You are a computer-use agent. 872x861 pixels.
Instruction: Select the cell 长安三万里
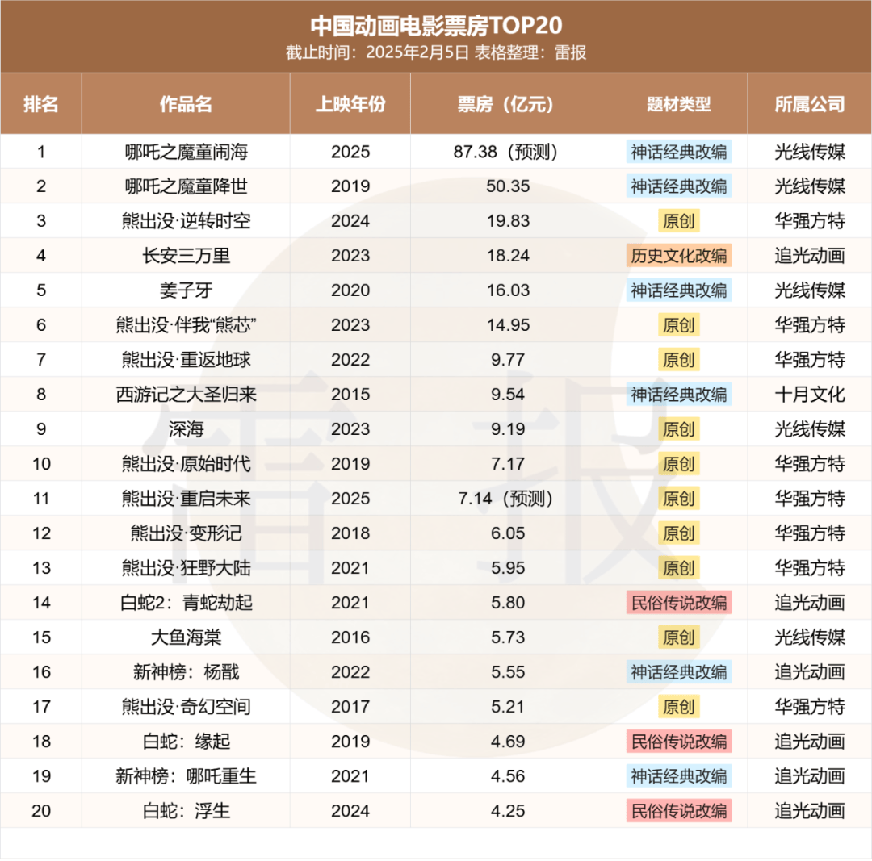tap(186, 256)
